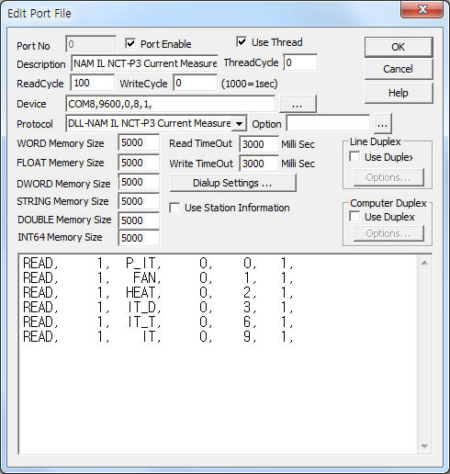Select the READ row with FAN
The height and width of the screenshot is (474, 450).
(x=158, y=277)
